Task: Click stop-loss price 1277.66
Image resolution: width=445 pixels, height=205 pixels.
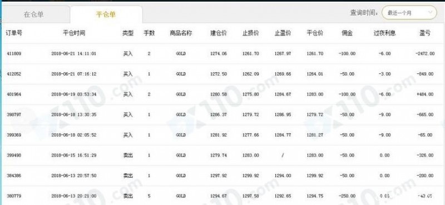Action: click(251, 135)
